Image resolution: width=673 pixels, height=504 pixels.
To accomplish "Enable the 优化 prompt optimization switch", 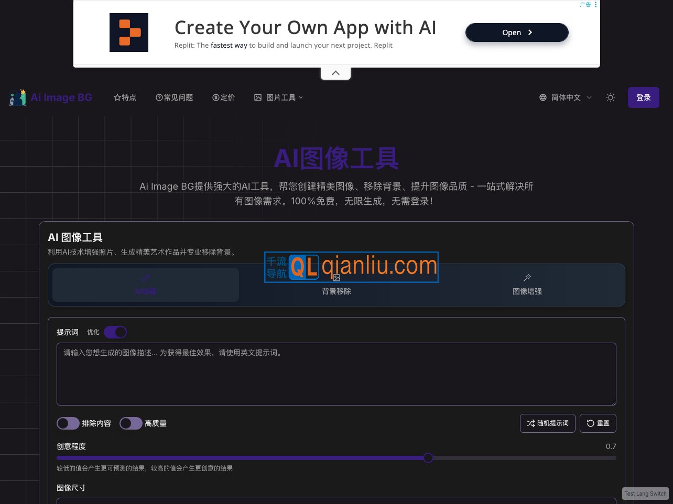I will (115, 332).
